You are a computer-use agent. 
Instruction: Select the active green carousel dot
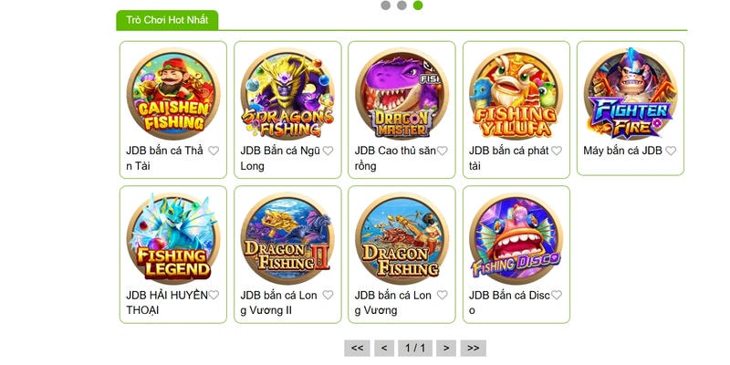[x=418, y=5]
